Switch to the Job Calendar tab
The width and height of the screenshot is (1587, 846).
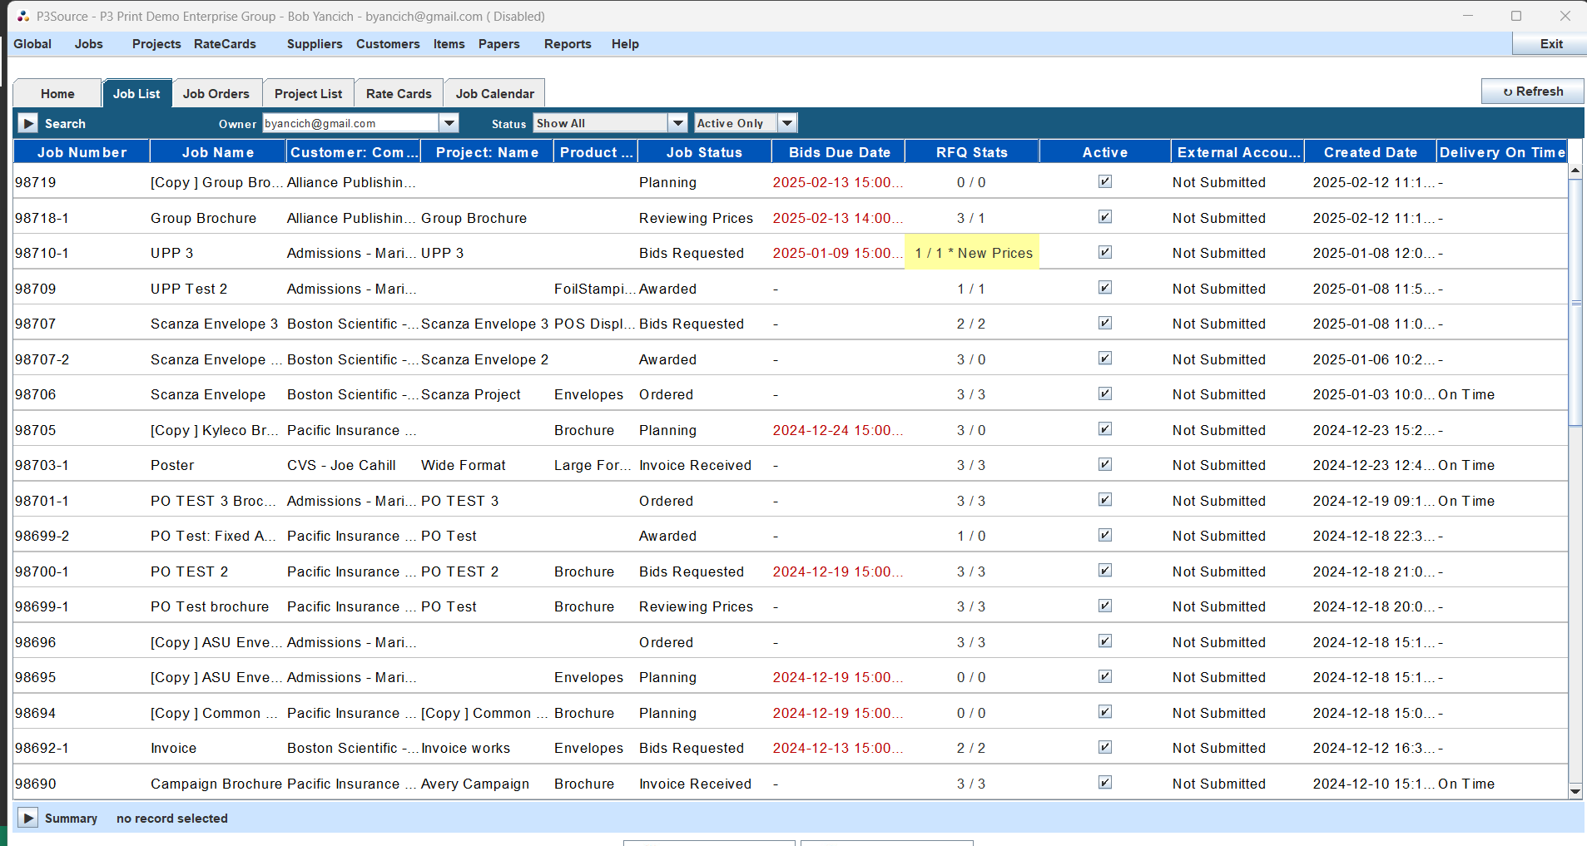pyautogui.click(x=494, y=93)
